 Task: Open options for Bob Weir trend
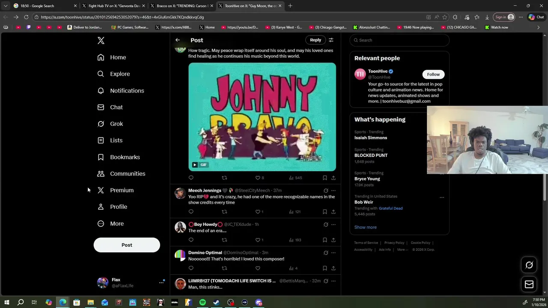[x=442, y=197]
